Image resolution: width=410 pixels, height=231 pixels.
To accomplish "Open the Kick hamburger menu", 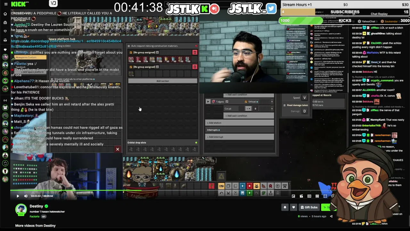I will 5,4.
